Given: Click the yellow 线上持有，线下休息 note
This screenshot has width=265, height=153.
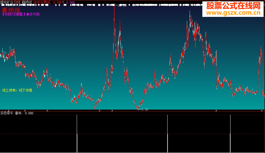Looking at the screenshot, I should 17,90.
